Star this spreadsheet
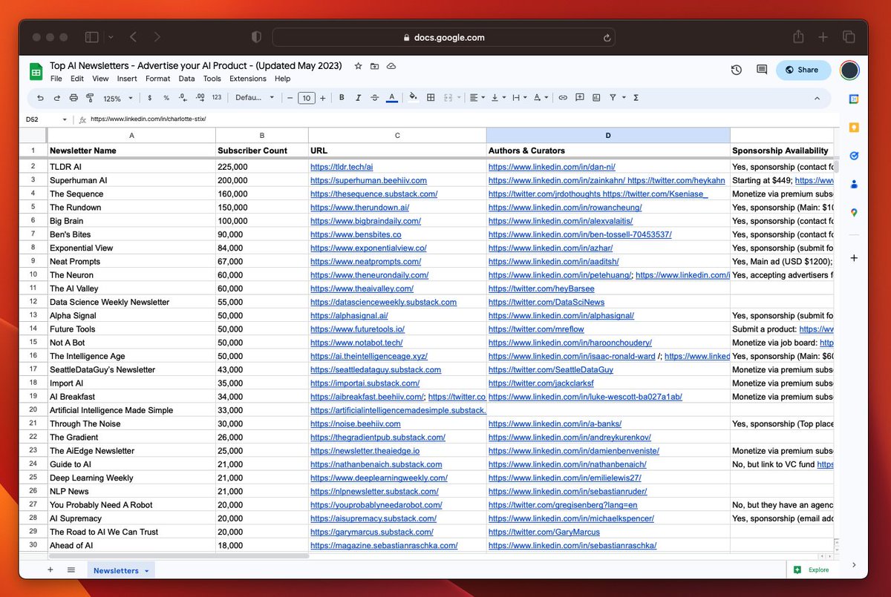Screen dimensions: 891x597 (358, 66)
